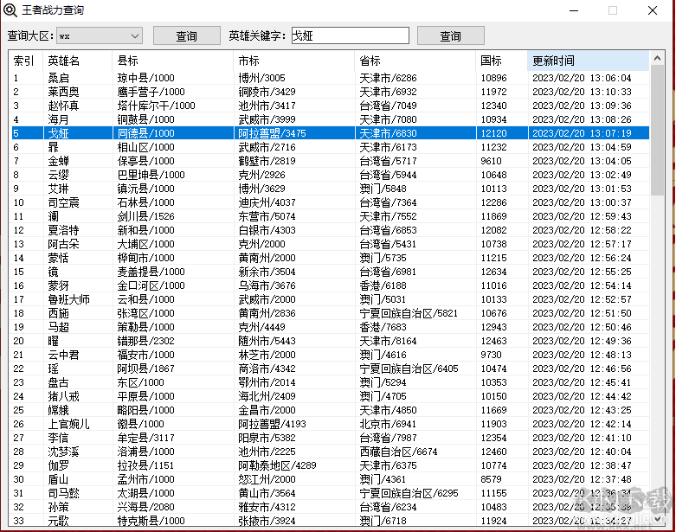This screenshot has width=676, height=532.
Task: Click the 县标 column header
Action: 173,61
